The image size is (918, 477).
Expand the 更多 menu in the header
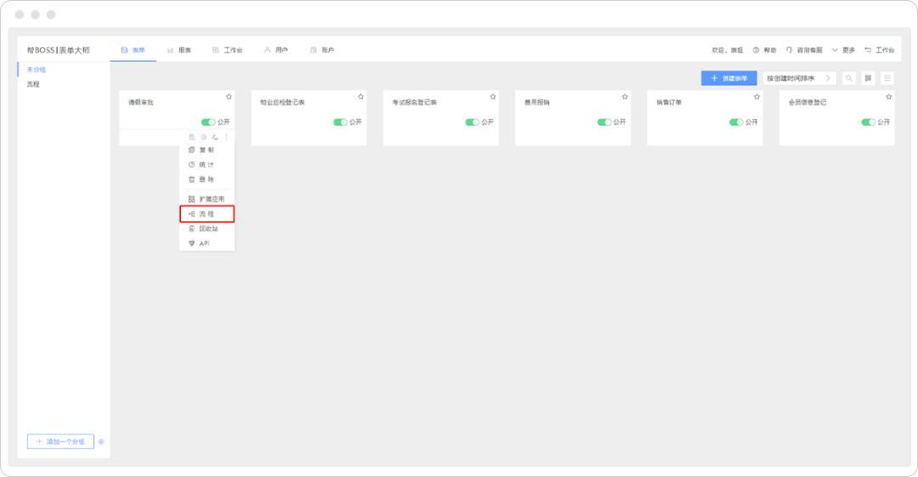tap(843, 50)
